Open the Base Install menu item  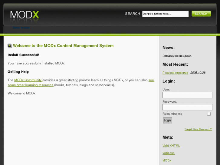[21, 28]
